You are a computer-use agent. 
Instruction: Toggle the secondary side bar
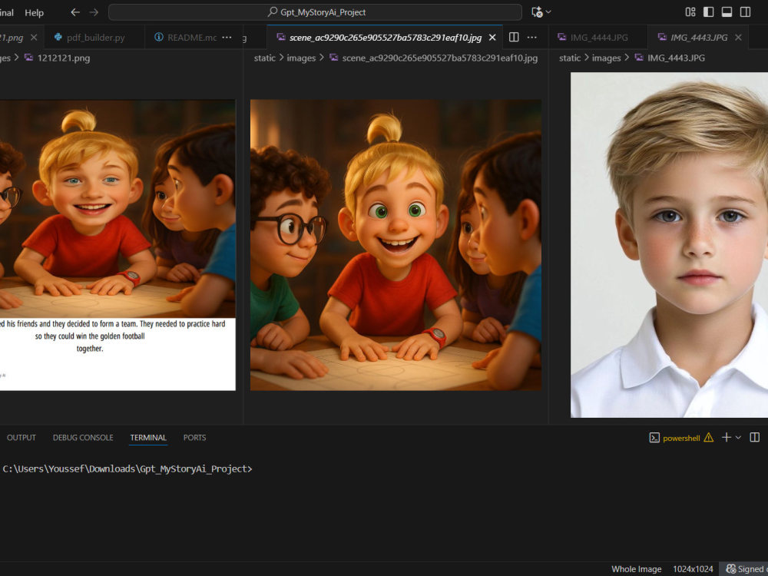[x=745, y=12]
